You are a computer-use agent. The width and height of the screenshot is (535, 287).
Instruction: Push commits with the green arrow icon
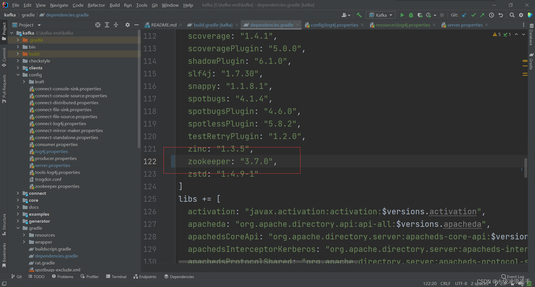482,15
